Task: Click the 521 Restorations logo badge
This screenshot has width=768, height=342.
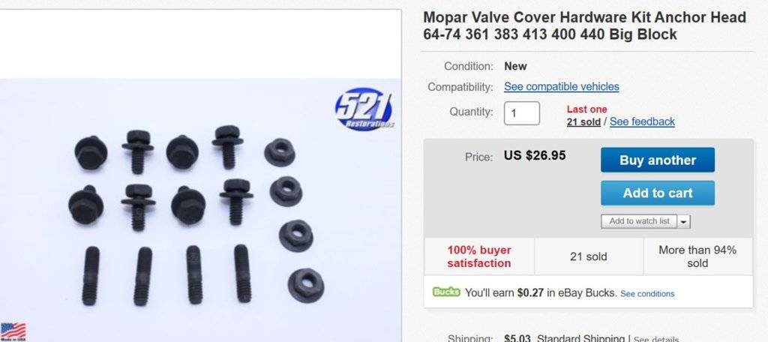Action: pos(364,111)
